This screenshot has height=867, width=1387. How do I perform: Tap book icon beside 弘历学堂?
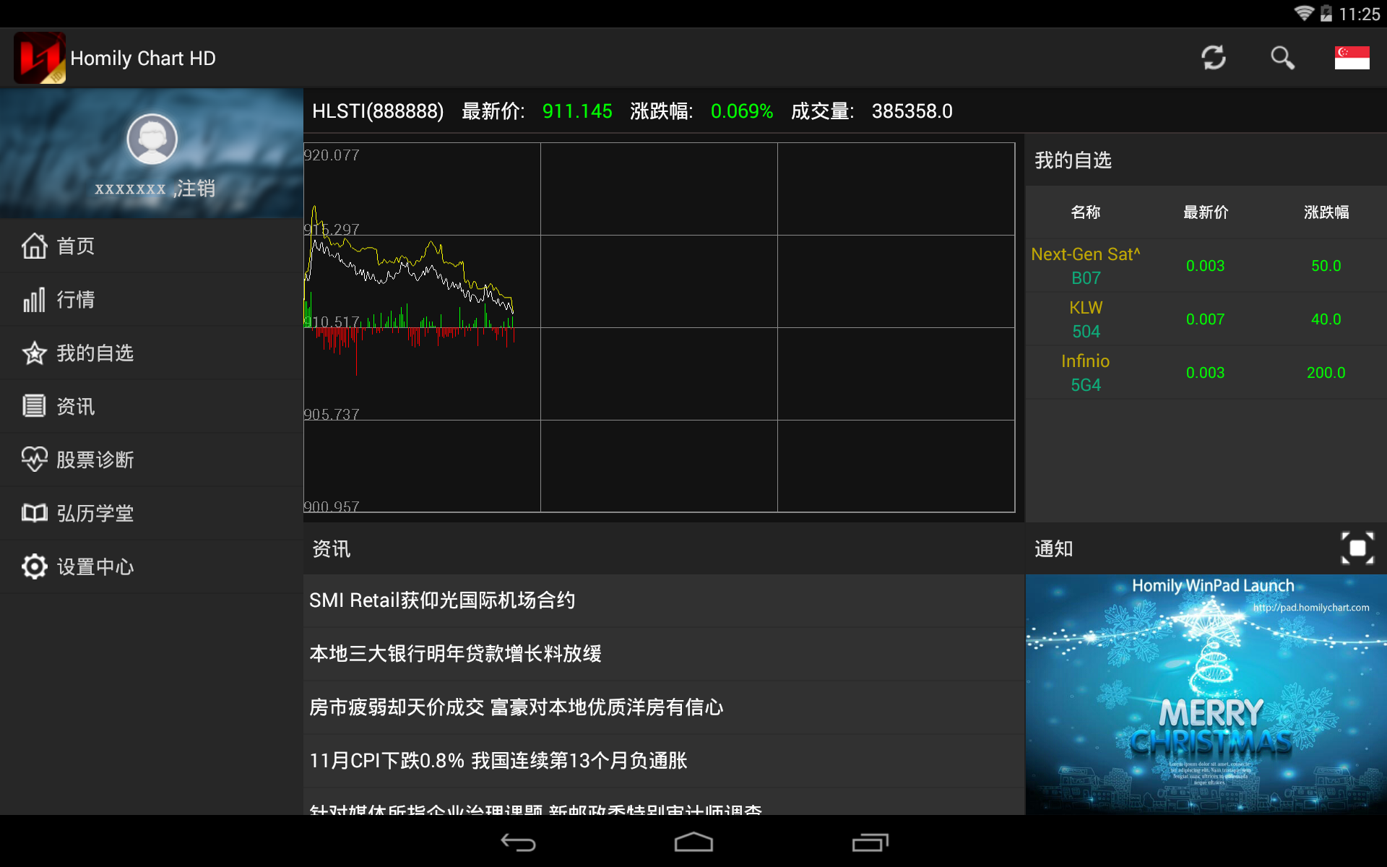click(34, 513)
